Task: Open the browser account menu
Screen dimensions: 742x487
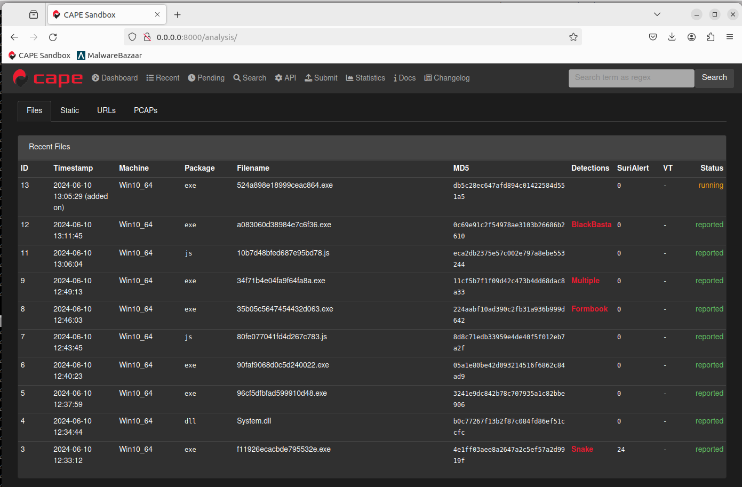Action: 691,37
